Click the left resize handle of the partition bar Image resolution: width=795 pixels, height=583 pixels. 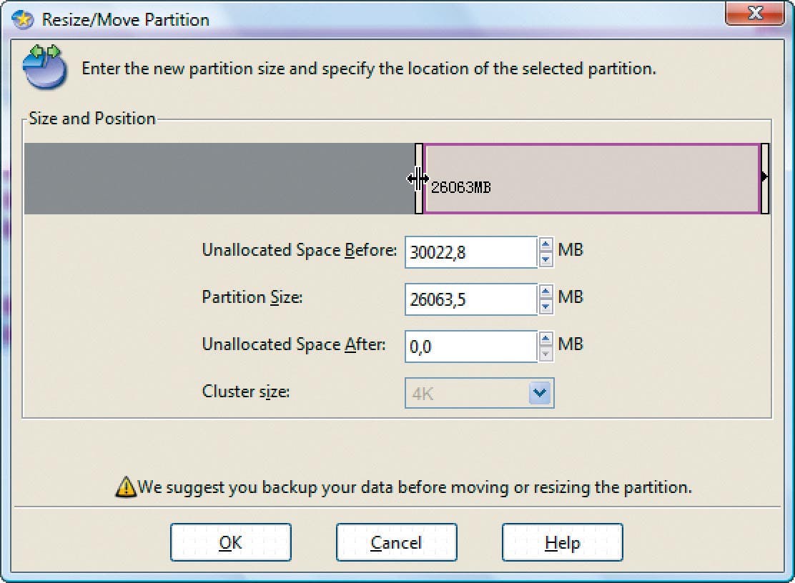[419, 179]
